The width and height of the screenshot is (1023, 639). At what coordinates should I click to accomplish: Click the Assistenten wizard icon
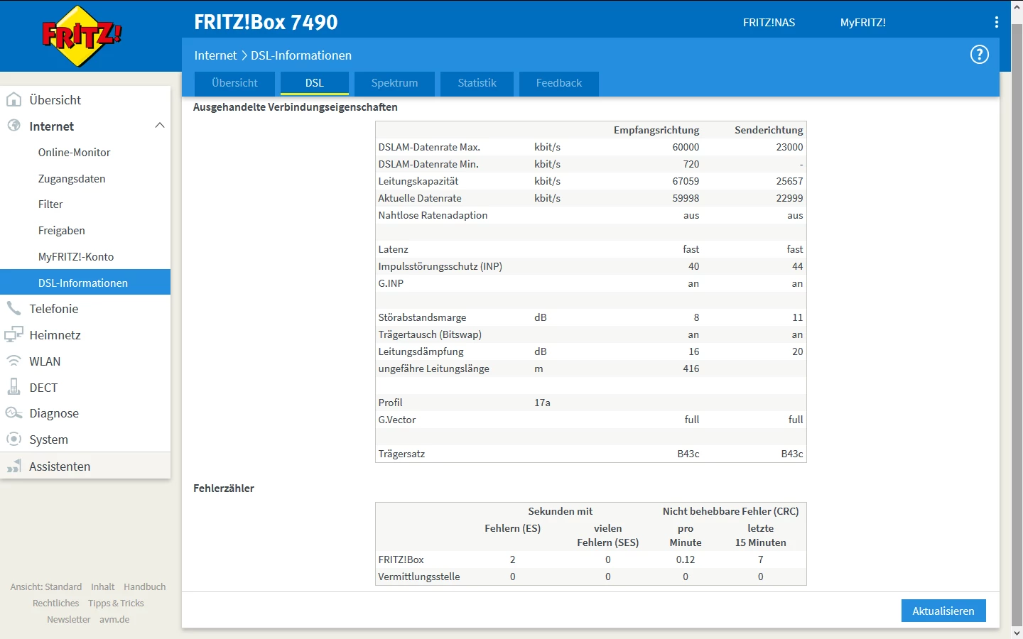(13, 466)
